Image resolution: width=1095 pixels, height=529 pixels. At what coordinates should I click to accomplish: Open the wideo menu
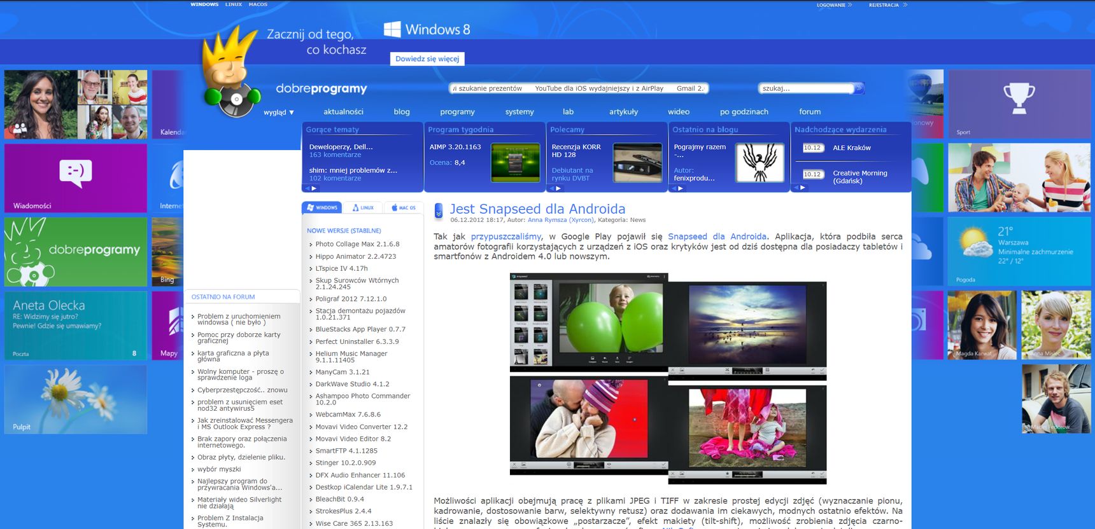(x=679, y=112)
